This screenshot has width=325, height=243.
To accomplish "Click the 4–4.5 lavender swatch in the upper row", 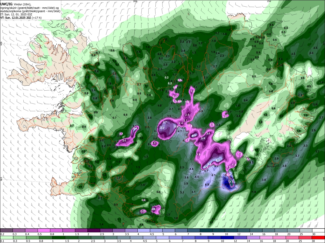I will [143, 230].
